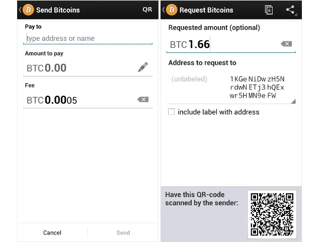Viewport: 318px width, 242px height.
Task: Click the Cancel button
Action: [x=52, y=232]
